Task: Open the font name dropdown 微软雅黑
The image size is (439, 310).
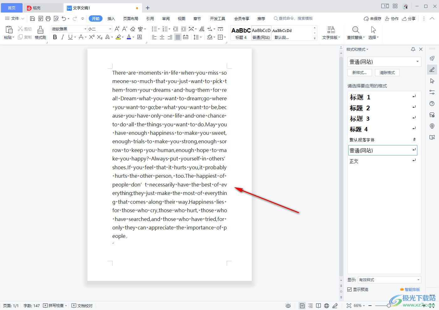Action: (85, 29)
